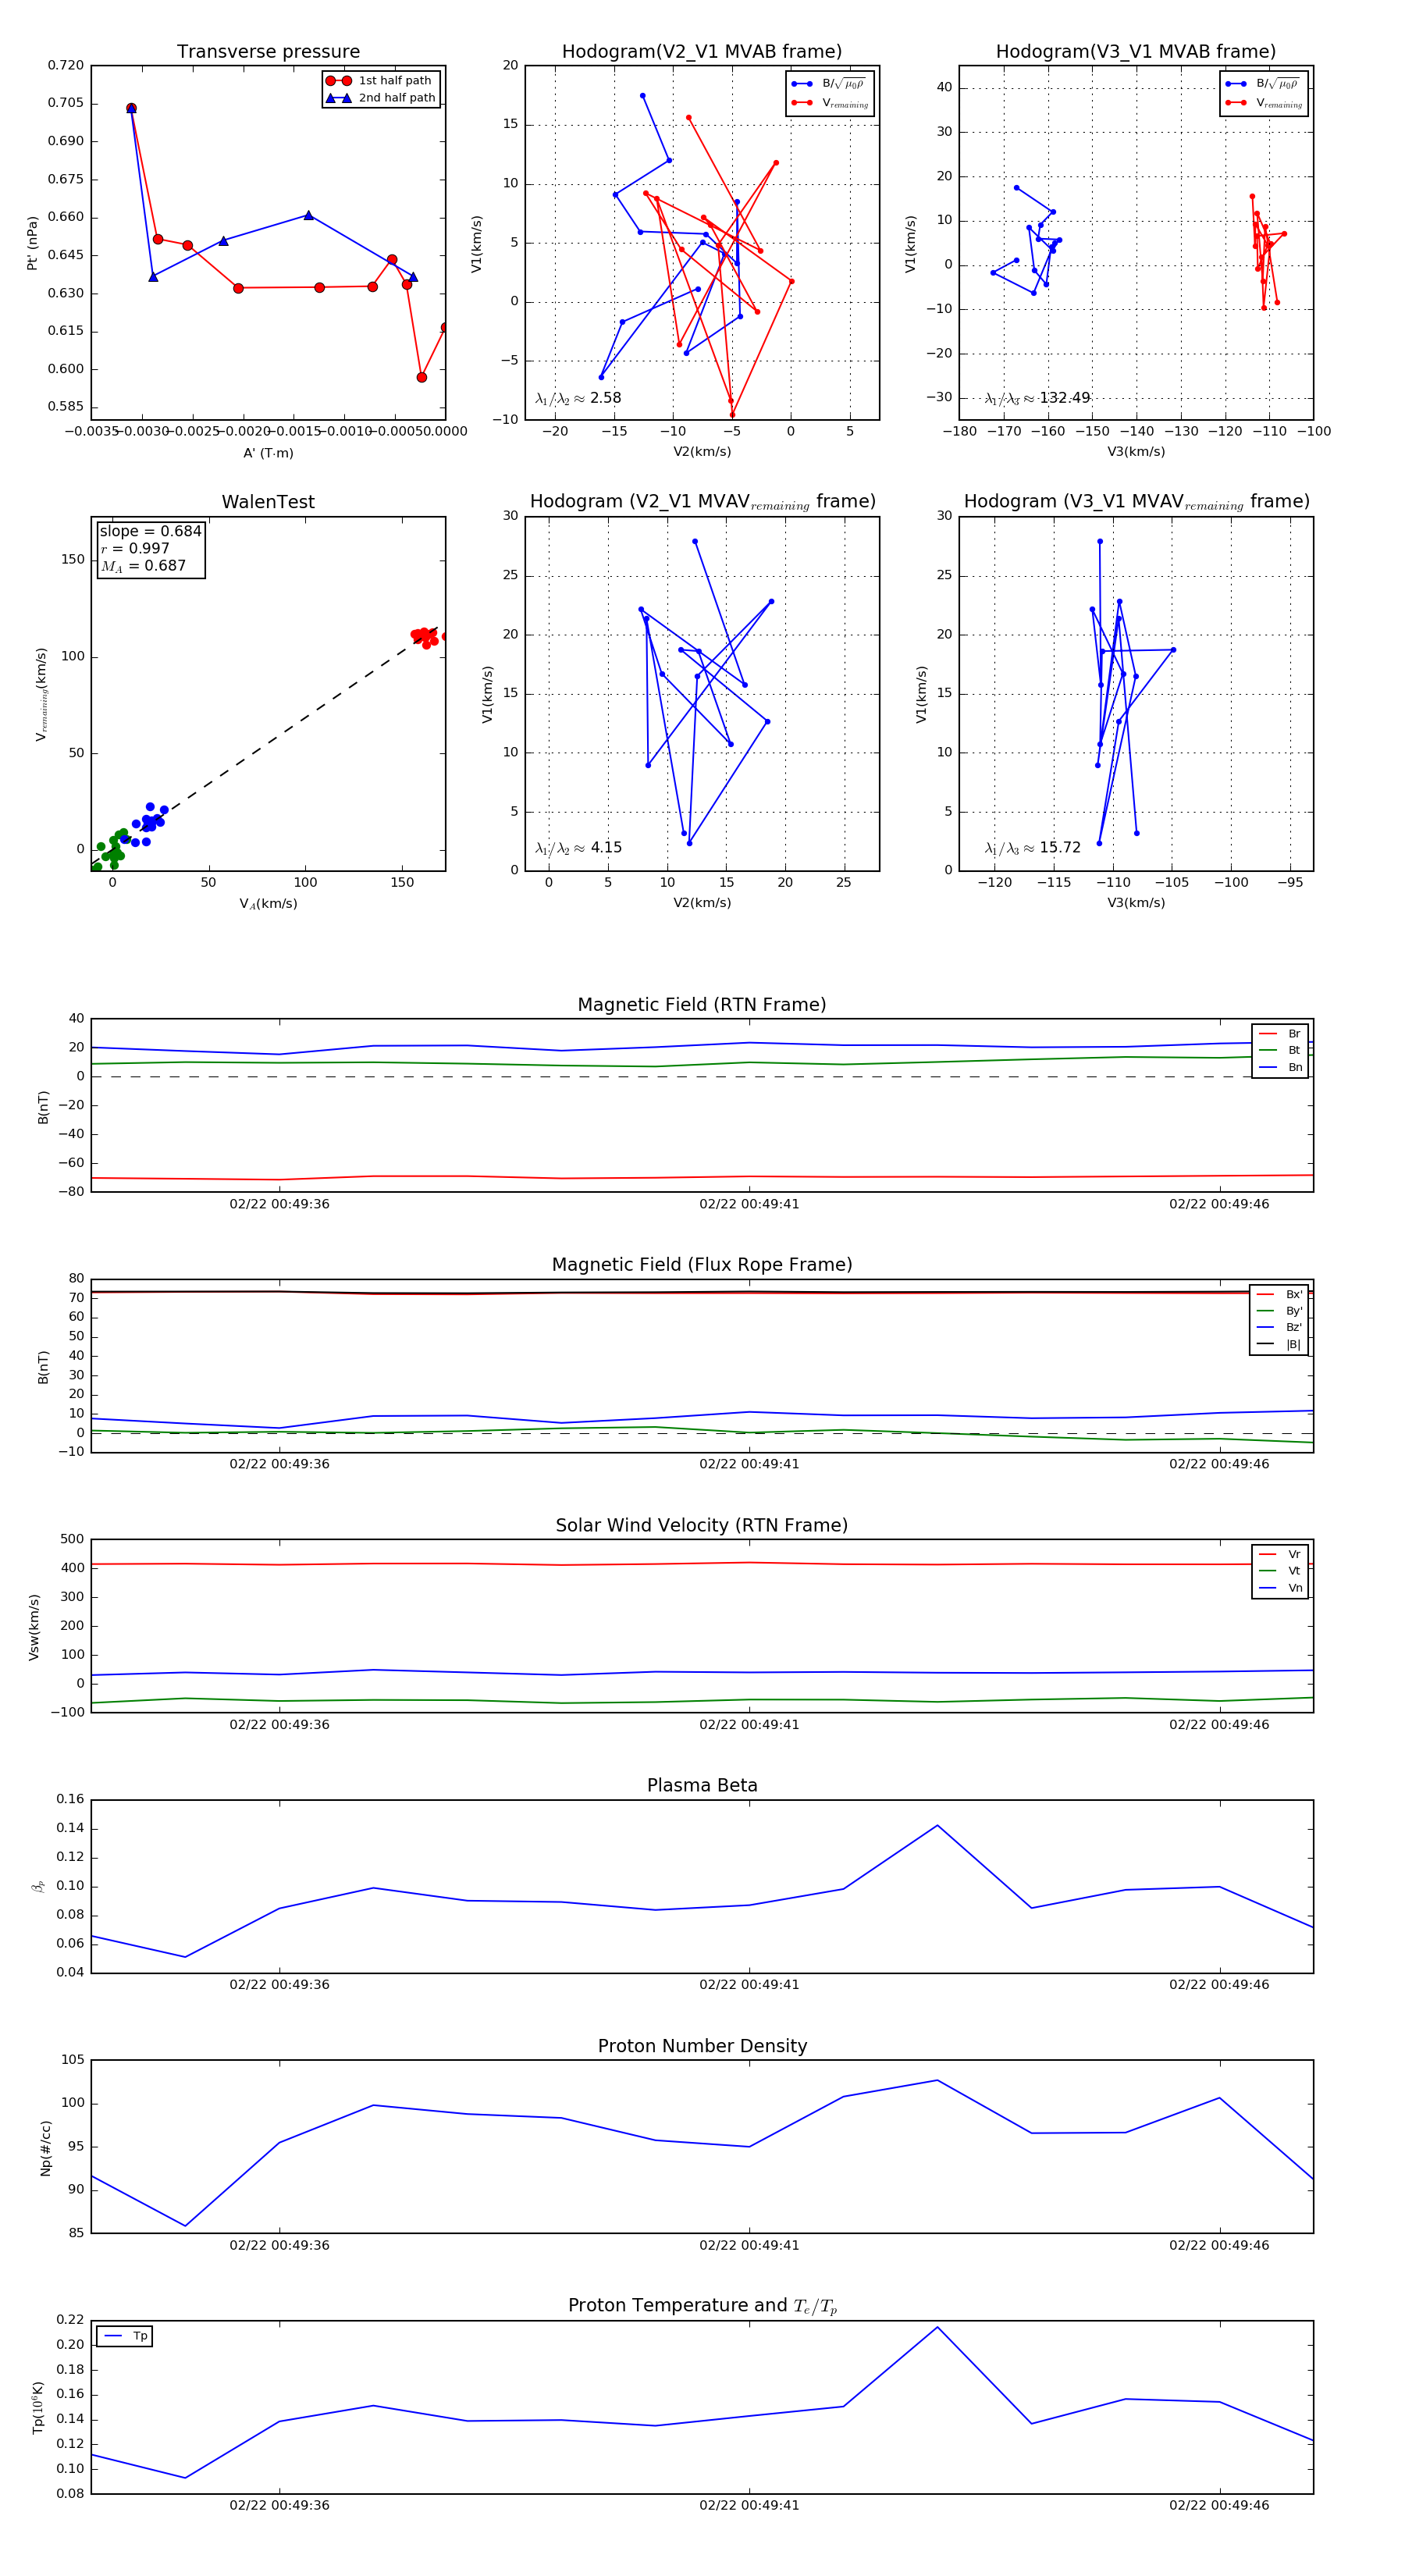Select the 'Bn' legend entry
This screenshot has width=1405, height=2576.
pos(1280,1067)
